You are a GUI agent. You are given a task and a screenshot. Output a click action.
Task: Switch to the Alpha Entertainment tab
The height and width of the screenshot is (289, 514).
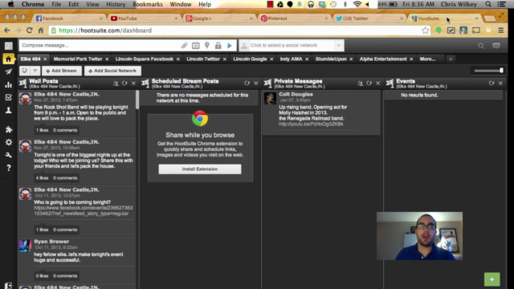[x=383, y=59]
